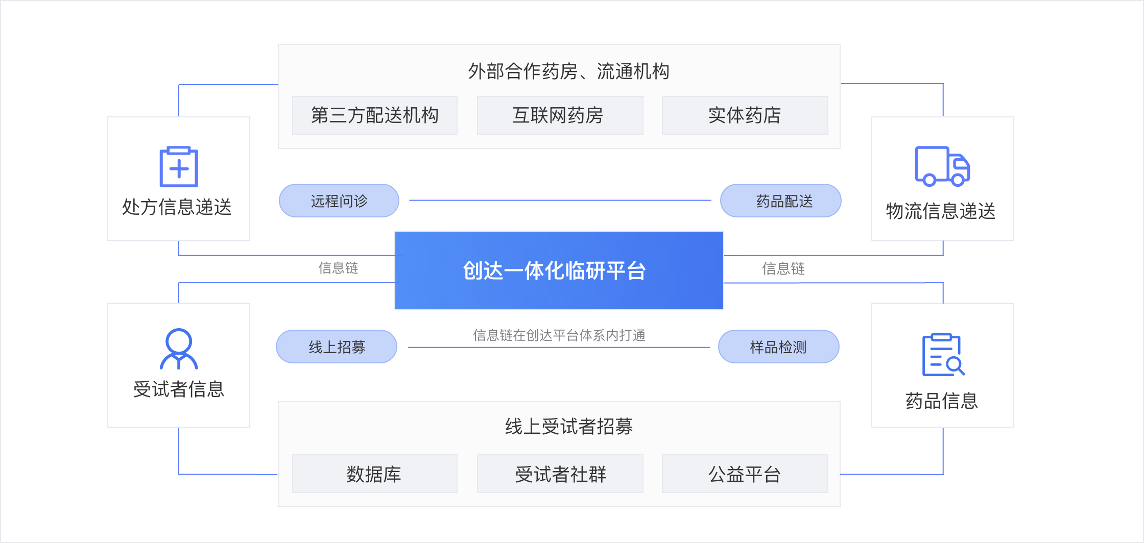Click the 线上受试者招募 heading
Viewport: 1144px width, 543px height.
point(569,426)
